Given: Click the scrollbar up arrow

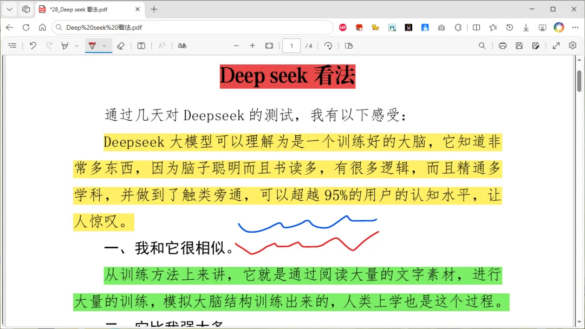Looking at the screenshot, I should pyautogui.click(x=579, y=60).
